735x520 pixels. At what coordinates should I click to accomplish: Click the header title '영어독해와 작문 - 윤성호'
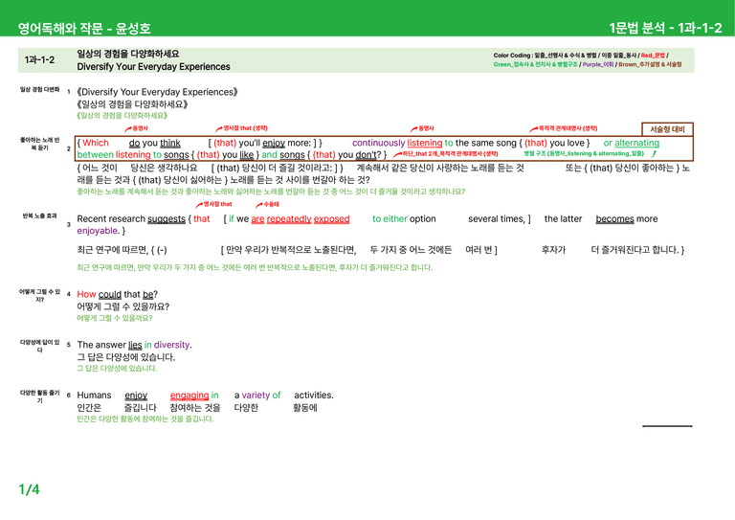point(84,29)
